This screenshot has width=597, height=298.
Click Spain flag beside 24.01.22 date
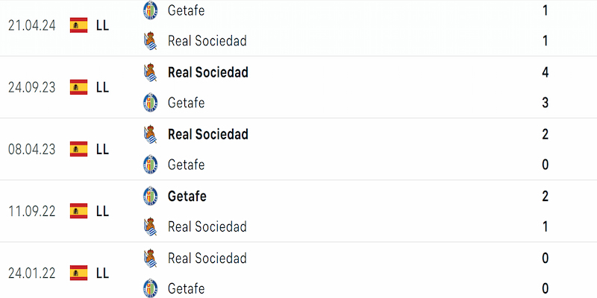coord(79,273)
